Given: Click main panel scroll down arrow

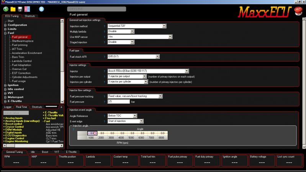Looking at the screenshot, I should tap(304, 147).
